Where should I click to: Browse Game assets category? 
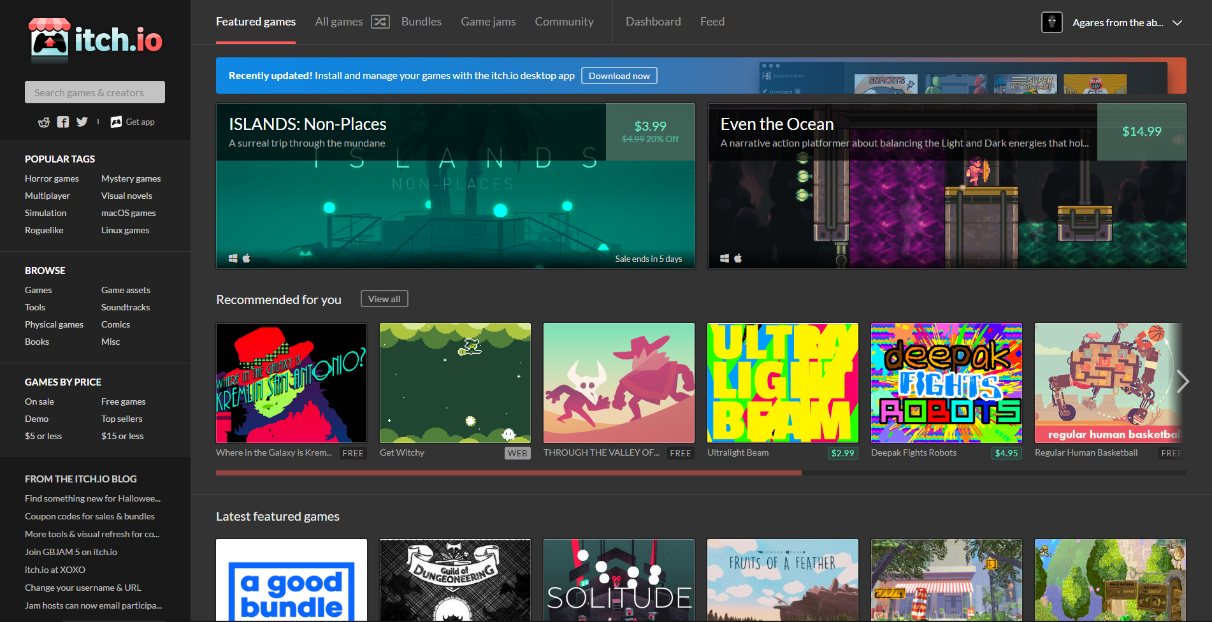click(x=126, y=290)
